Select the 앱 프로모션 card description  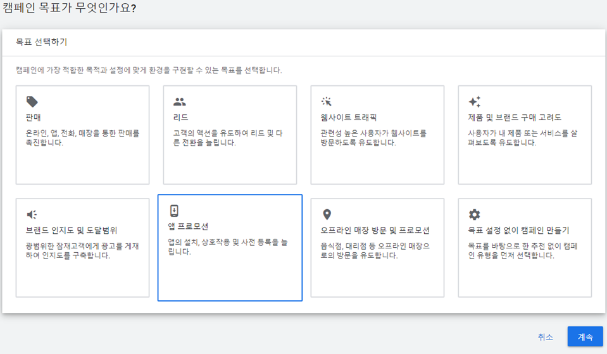pyautogui.click(x=228, y=247)
